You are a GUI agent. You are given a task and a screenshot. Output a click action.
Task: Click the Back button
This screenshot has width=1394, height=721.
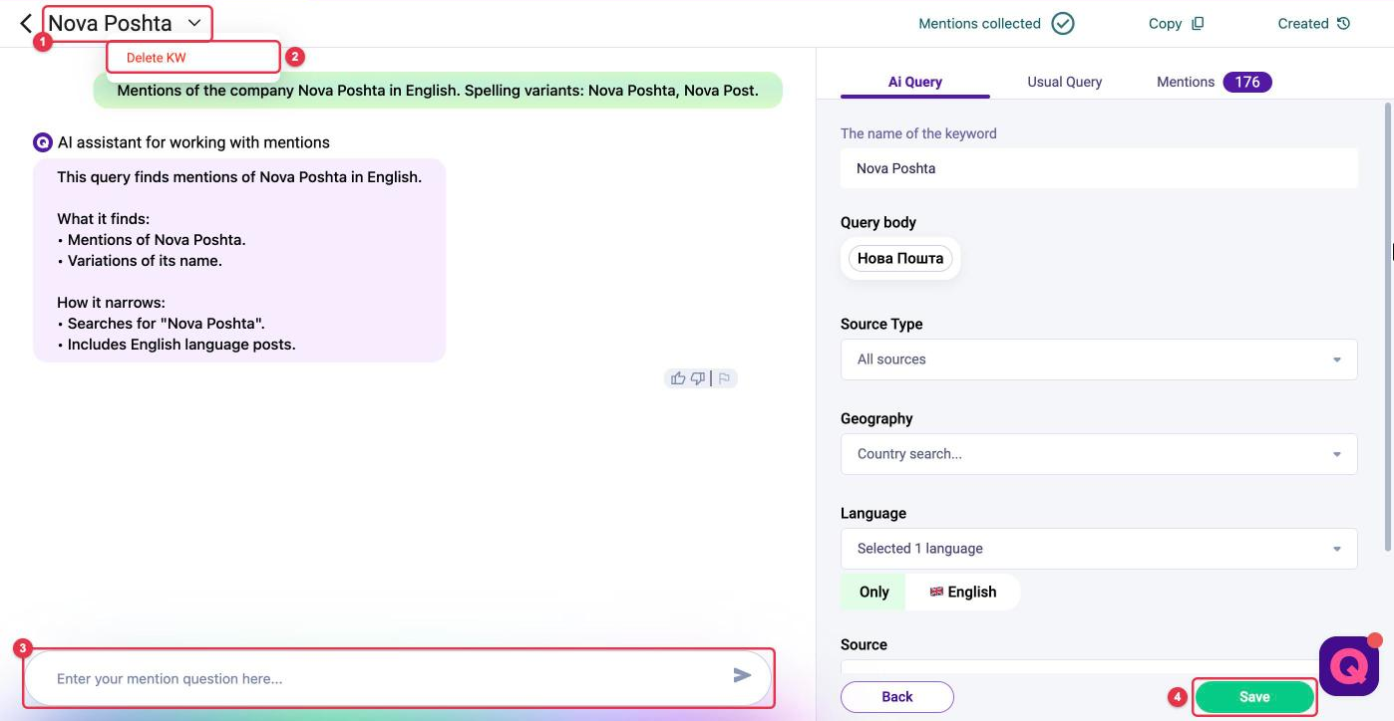point(897,697)
